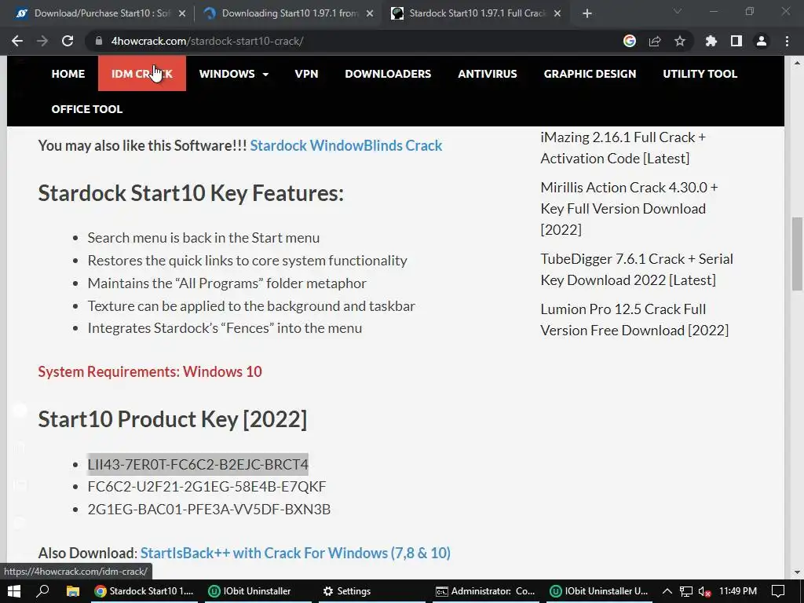This screenshot has width=804, height=603.
Task: Toggle Chrome side panel icon
Action: [736, 41]
